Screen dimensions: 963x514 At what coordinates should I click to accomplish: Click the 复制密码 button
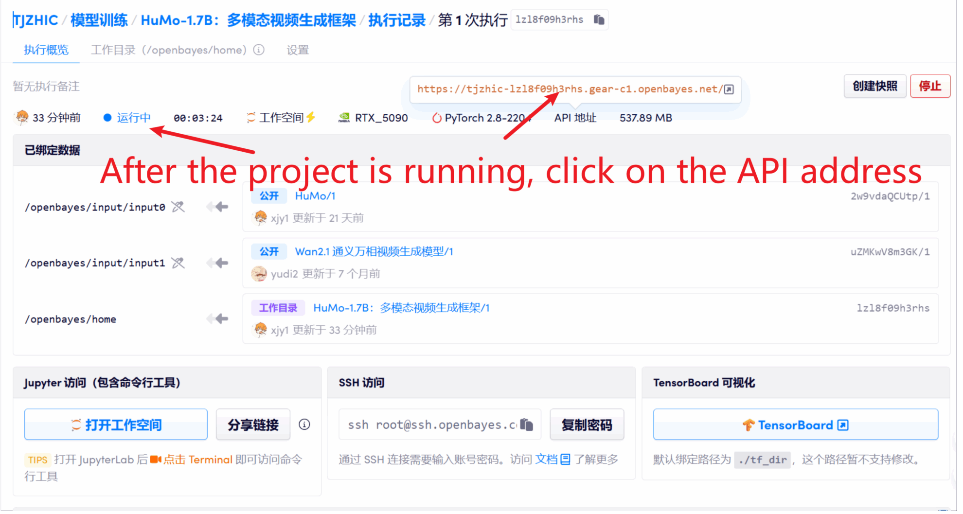click(587, 425)
